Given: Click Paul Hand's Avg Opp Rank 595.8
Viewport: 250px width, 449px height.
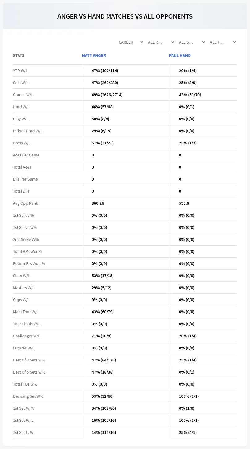Looking at the screenshot, I should 184,203.
